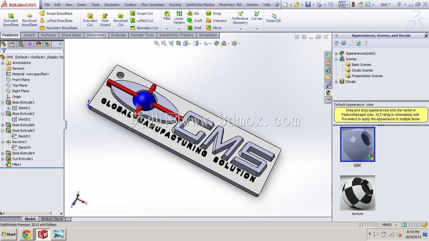
Task: Select Basic Scenes folder
Action: click(361, 65)
